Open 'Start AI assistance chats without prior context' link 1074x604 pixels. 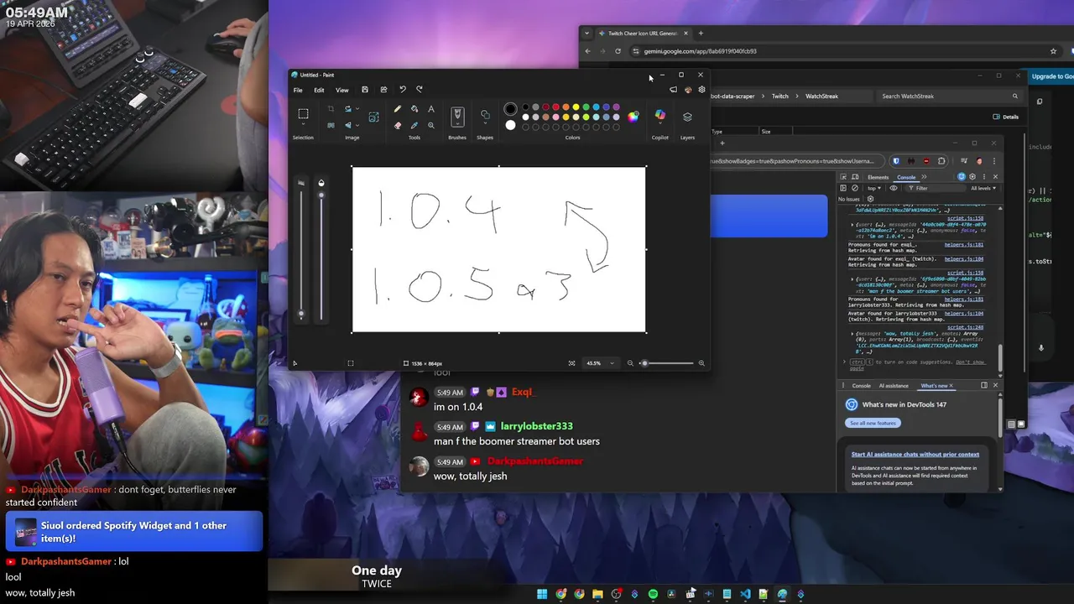click(x=915, y=455)
